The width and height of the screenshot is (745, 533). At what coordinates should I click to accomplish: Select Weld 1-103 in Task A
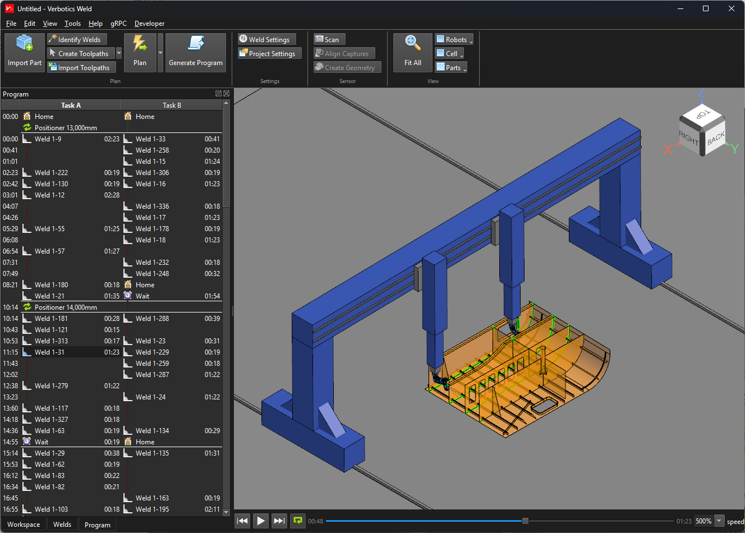(x=72, y=509)
